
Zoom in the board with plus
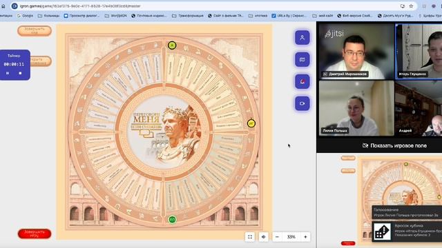305,237
